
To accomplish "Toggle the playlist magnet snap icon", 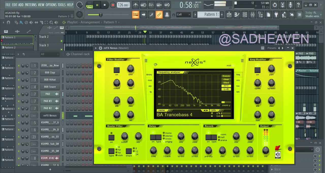I will click(8, 22).
